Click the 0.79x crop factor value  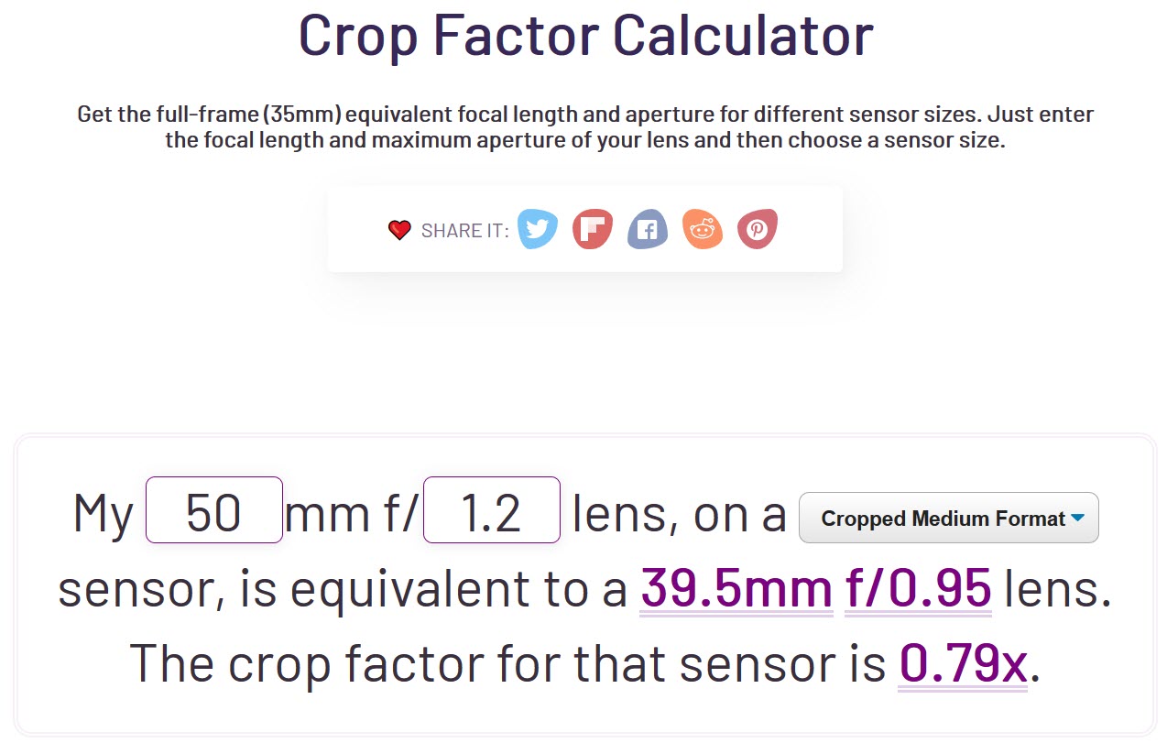[964, 662]
